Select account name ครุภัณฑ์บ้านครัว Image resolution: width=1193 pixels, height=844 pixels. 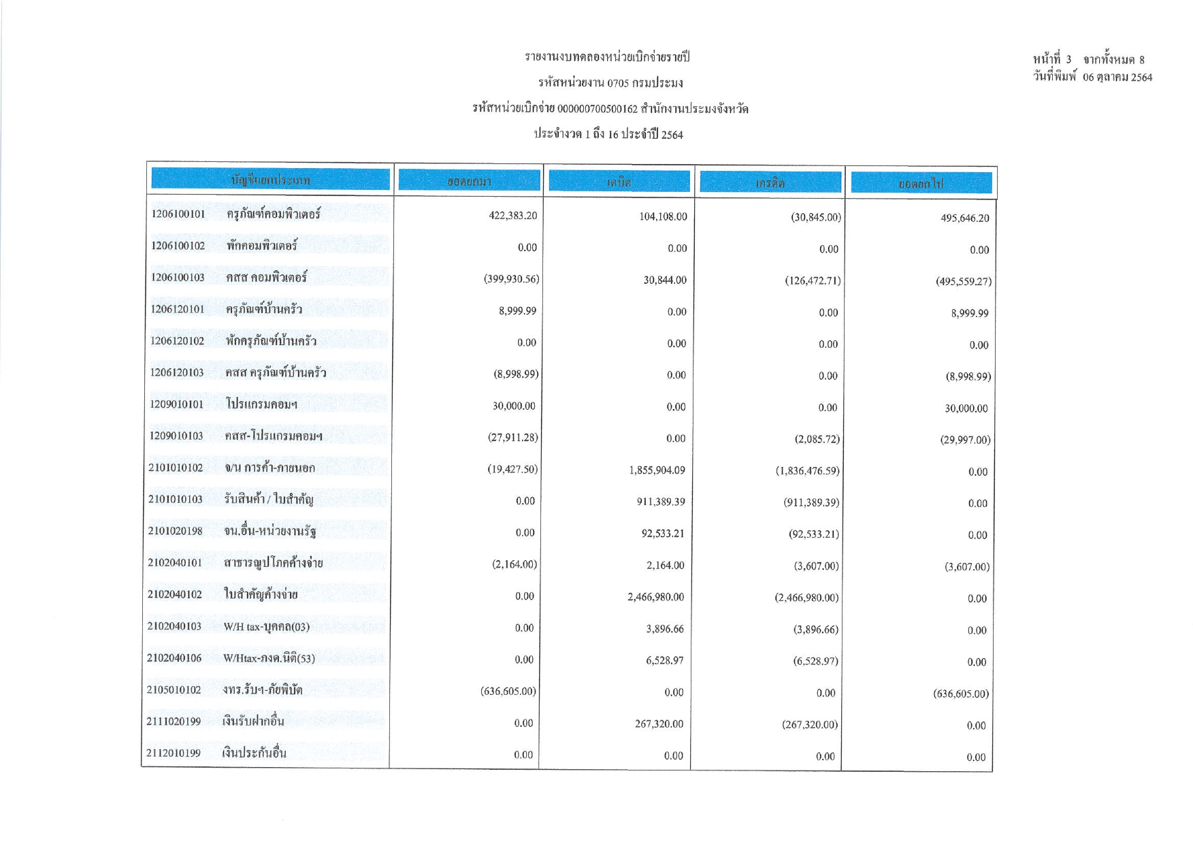pyautogui.click(x=264, y=309)
